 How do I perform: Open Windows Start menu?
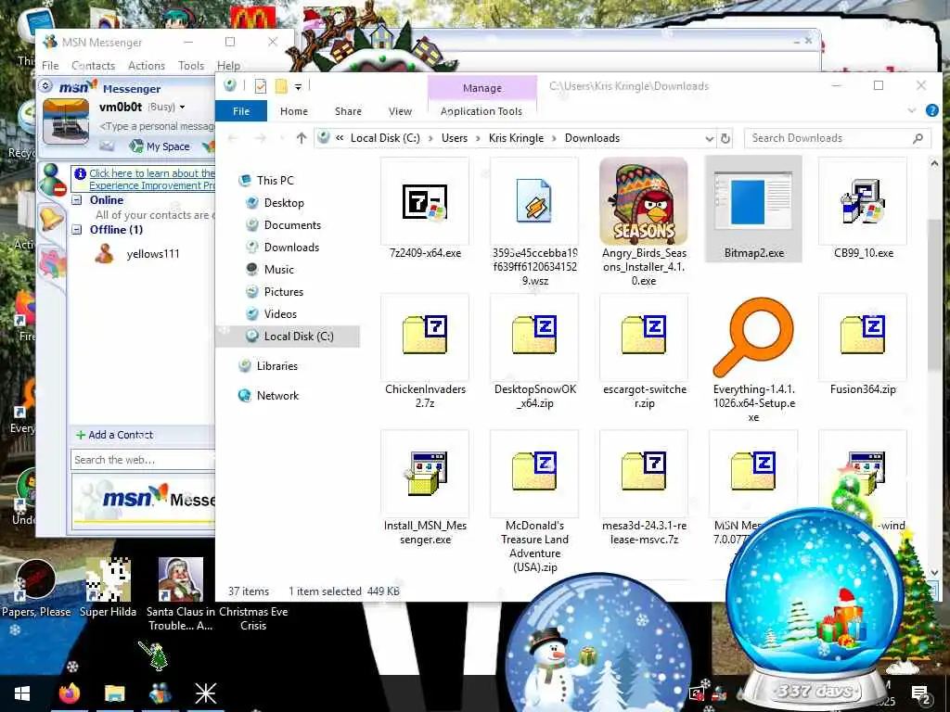(x=22, y=693)
